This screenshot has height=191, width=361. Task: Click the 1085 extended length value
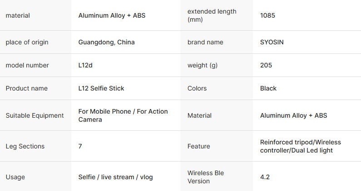pos(267,15)
